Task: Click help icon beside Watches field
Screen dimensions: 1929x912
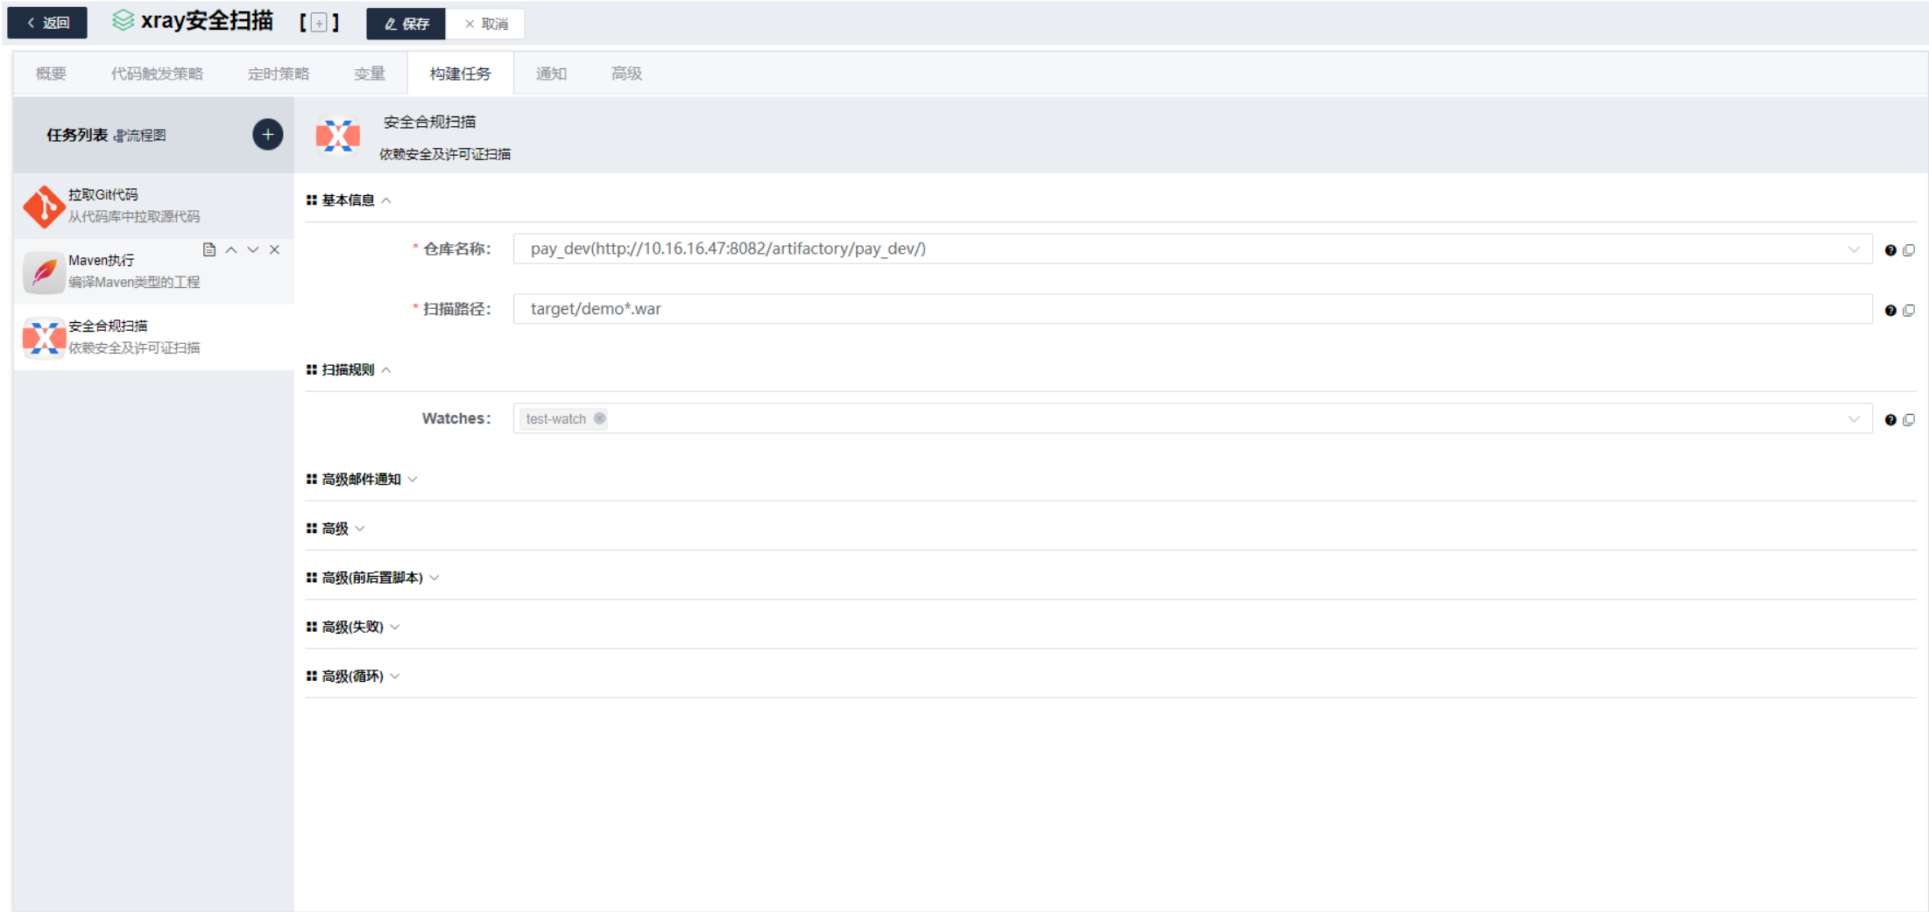Action: [1890, 420]
